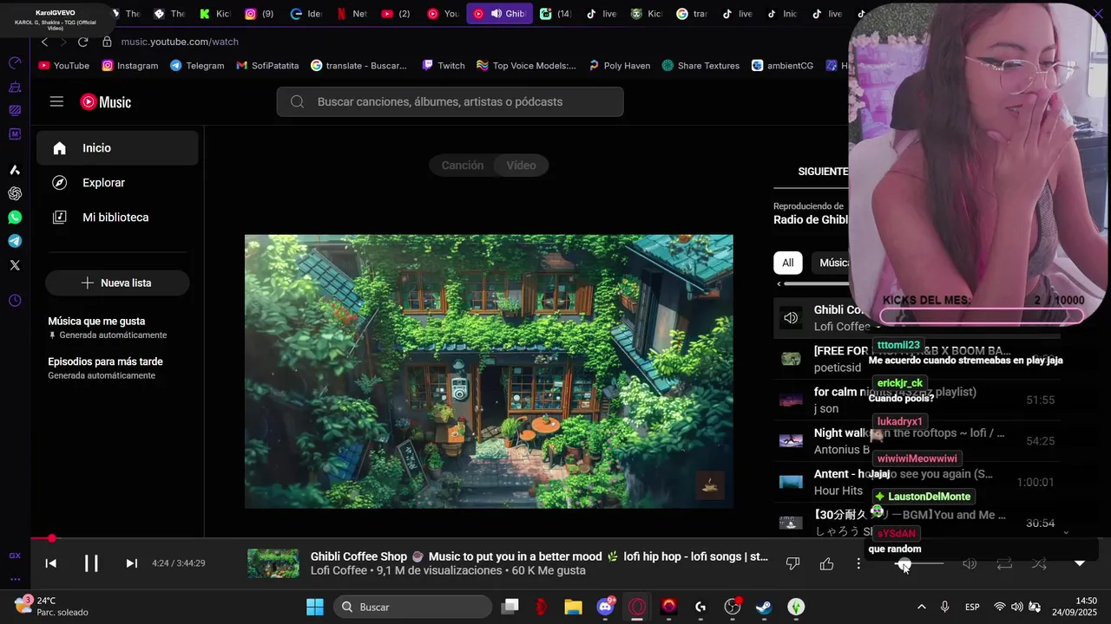Switch the player to Vídeo mode

[521, 166]
